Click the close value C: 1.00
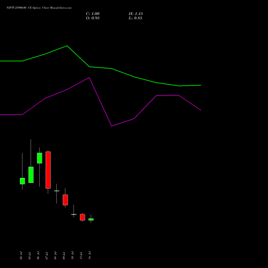The height and width of the screenshot is (268, 268). [93, 14]
